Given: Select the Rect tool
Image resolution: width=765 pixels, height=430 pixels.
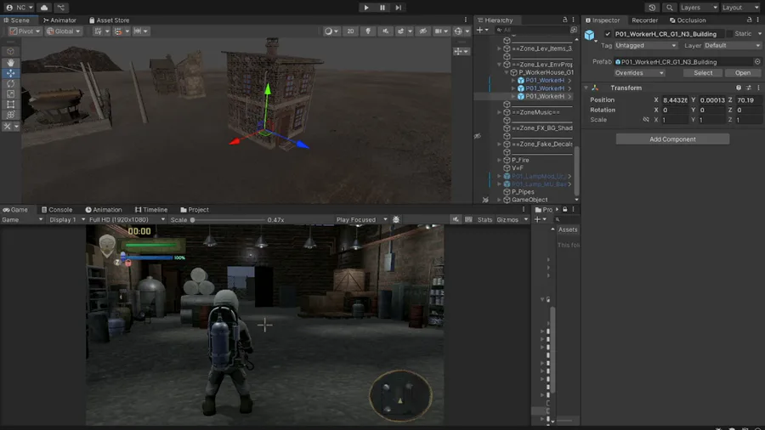Looking at the screenshot, I should tap(11, 105).
